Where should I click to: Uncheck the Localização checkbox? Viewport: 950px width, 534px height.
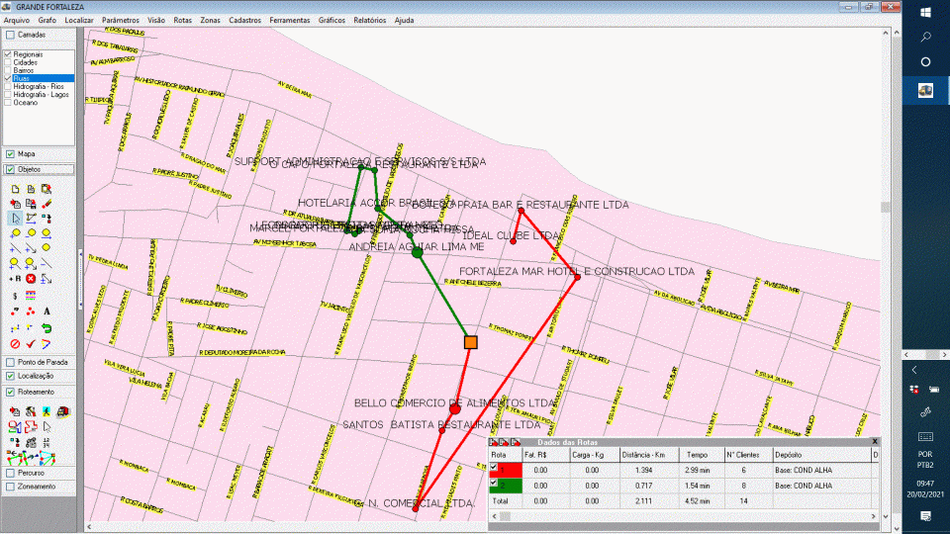(x=10, y=376)
